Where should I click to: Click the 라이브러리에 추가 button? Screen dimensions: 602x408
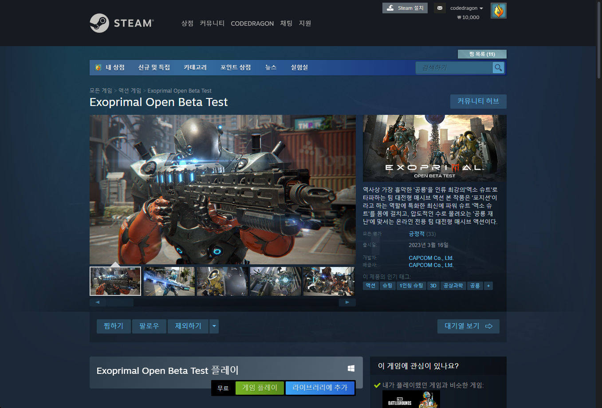pos(320,388)
